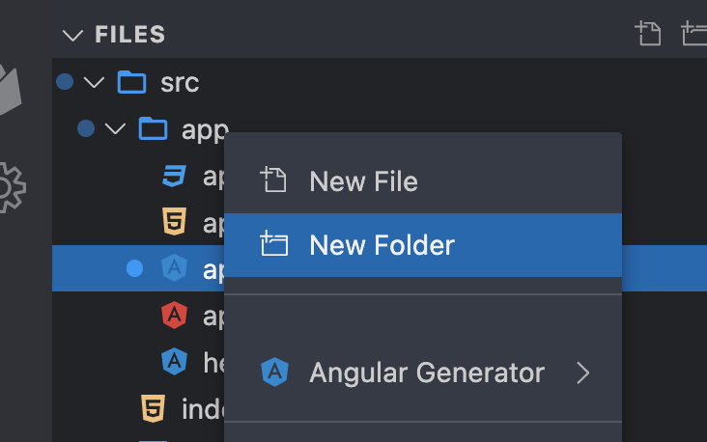Open the Angular Generator menu entry
Screen dimensions: 707x442
pyautogui.click(x=423, y=373)
